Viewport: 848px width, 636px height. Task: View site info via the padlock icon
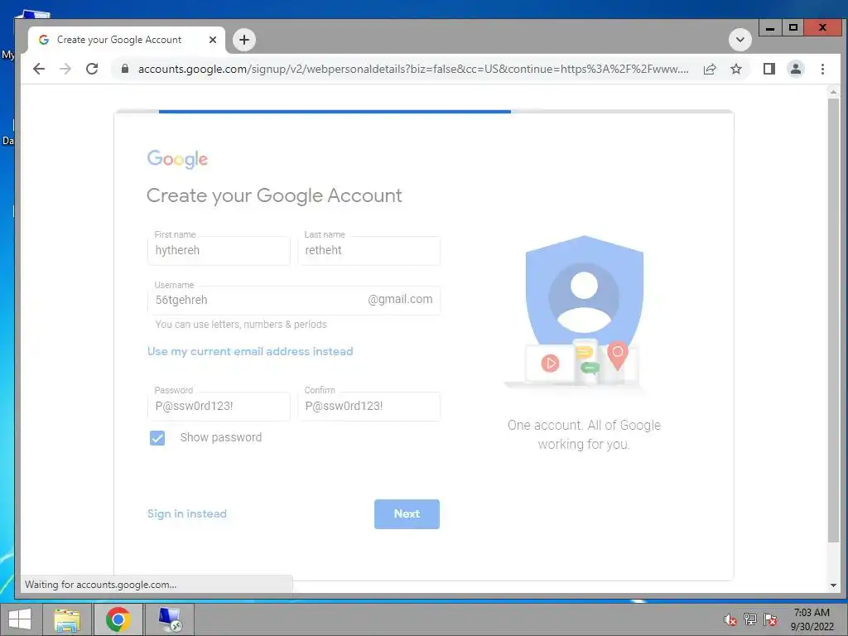coord(125,69)
